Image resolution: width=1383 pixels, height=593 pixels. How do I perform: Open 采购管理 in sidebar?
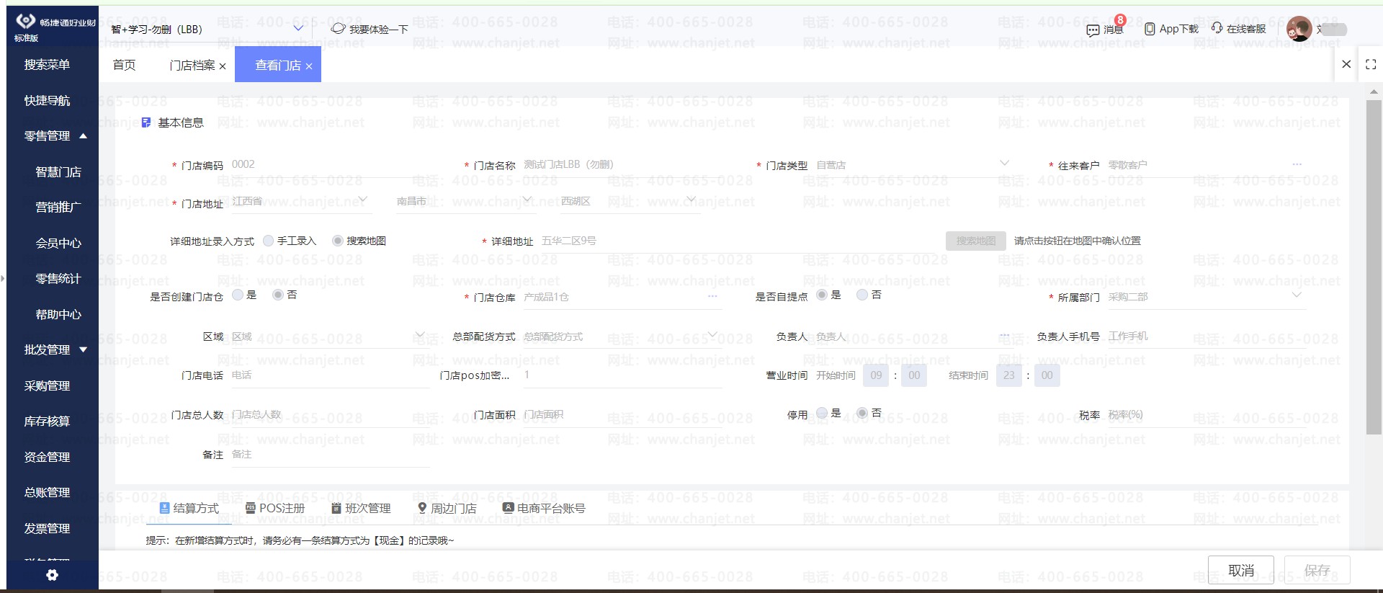47,385
